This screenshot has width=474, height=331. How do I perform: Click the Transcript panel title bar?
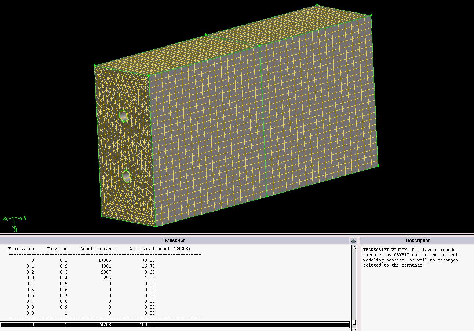tap(174, 241)
